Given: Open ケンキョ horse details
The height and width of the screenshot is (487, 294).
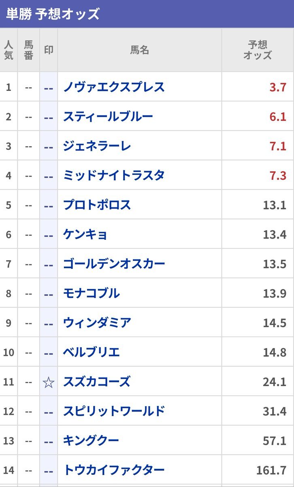Looking at the screenshot, I should click(85, 234).
